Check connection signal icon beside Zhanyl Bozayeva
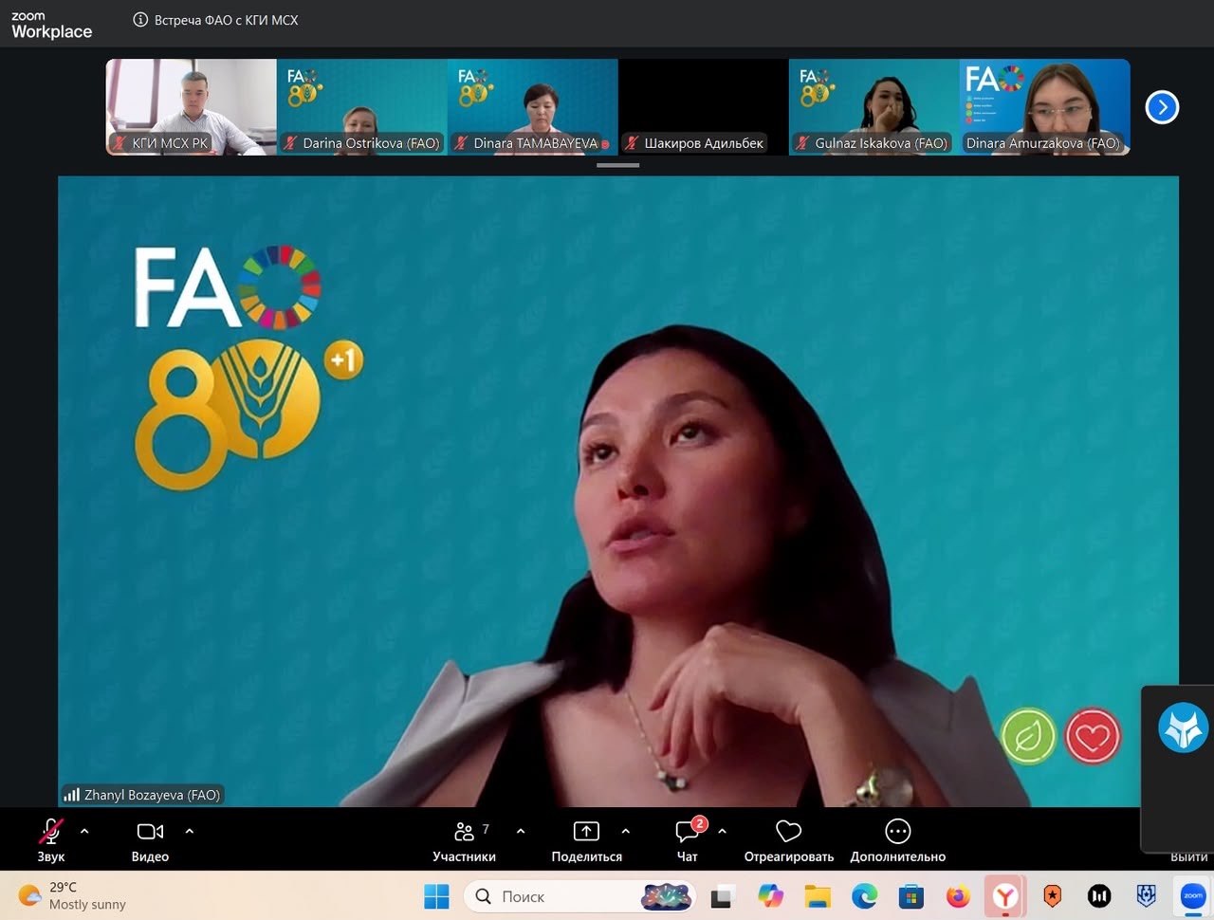Viewport: 1214px width, 920px height. [71, 795]
